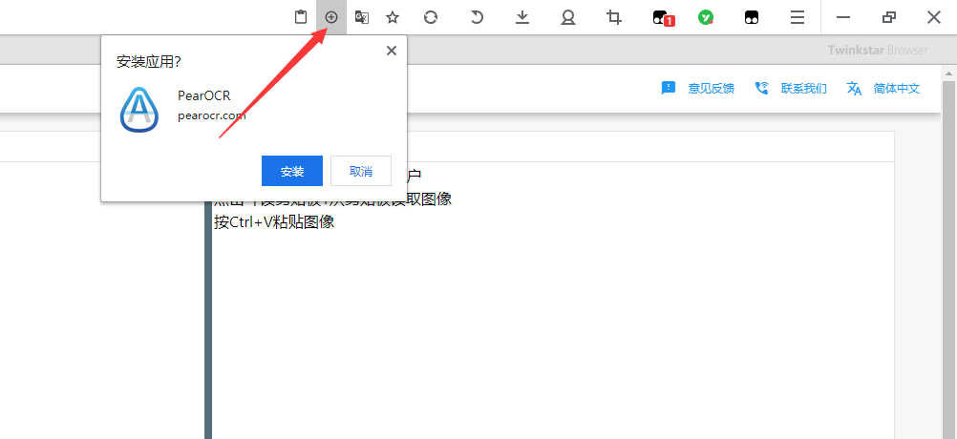Close the 安装应用 install popup
This screenshot has width=957, height=439.
pyautogui.click(x=391, y=51)
